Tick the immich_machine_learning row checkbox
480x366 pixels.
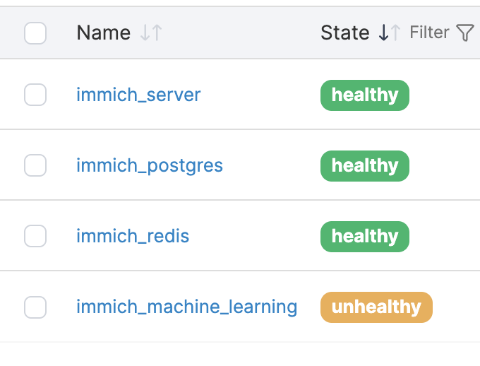(35, 307)
